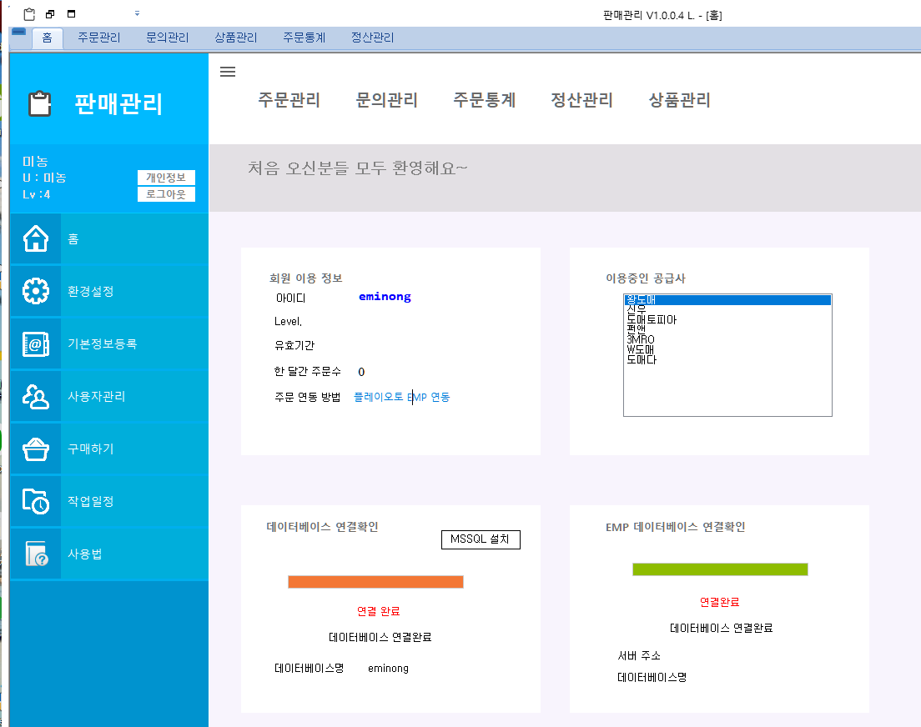Screen dimensions: 921x727
Task: Click the home house icon in sidebar
Action: pos(36,238)
